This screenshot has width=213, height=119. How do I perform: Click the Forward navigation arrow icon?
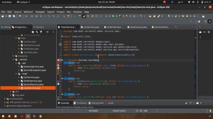(x=194, y=16)
